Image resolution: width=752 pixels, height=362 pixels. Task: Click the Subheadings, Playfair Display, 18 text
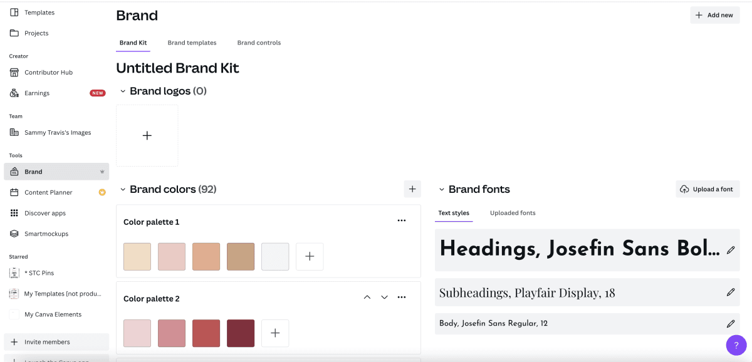tap(527, 292)
